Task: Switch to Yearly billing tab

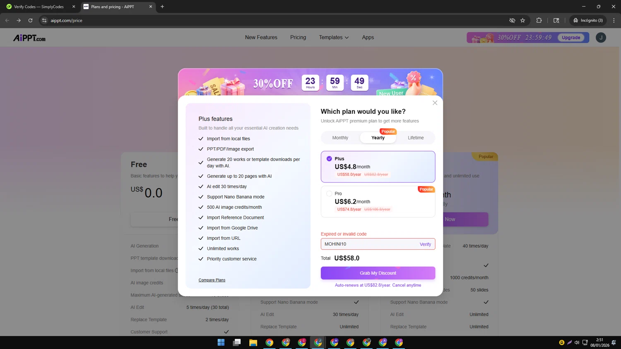Action: click(378, 138)
